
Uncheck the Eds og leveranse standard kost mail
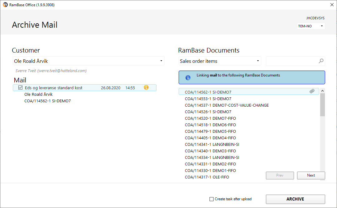pyautogui.click(x=20, y=87)
